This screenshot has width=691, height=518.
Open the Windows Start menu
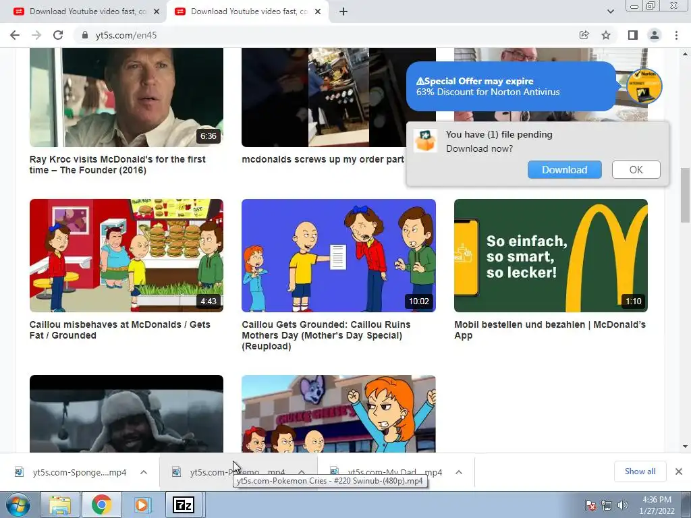pyautogui.click(x=18, y=505)
